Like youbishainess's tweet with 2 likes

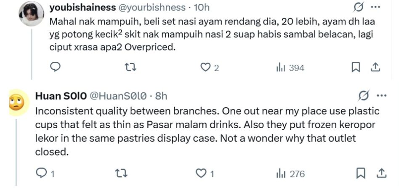(x=205, y=67)
